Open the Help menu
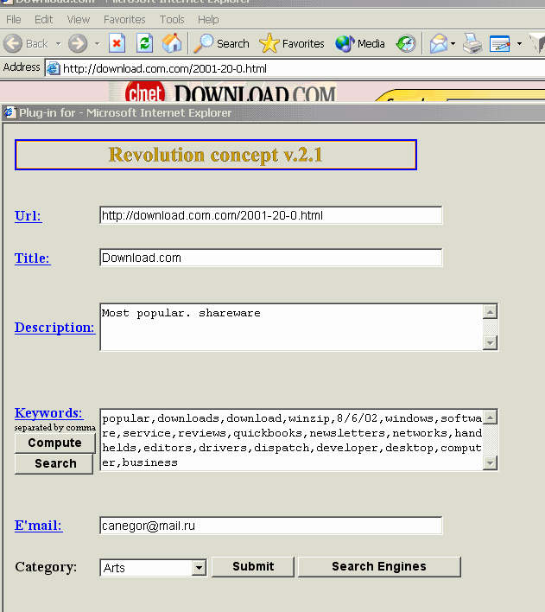This screenshot has width=545, height=612. click(x=208, y=20)
